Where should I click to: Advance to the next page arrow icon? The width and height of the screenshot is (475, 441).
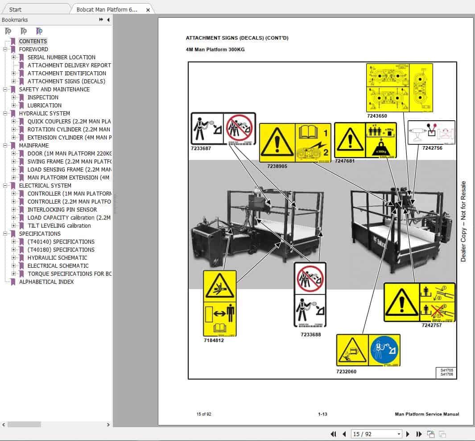pos(408,434)
